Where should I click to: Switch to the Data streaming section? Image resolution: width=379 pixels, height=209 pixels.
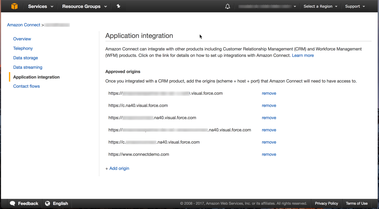pos(28,67)
